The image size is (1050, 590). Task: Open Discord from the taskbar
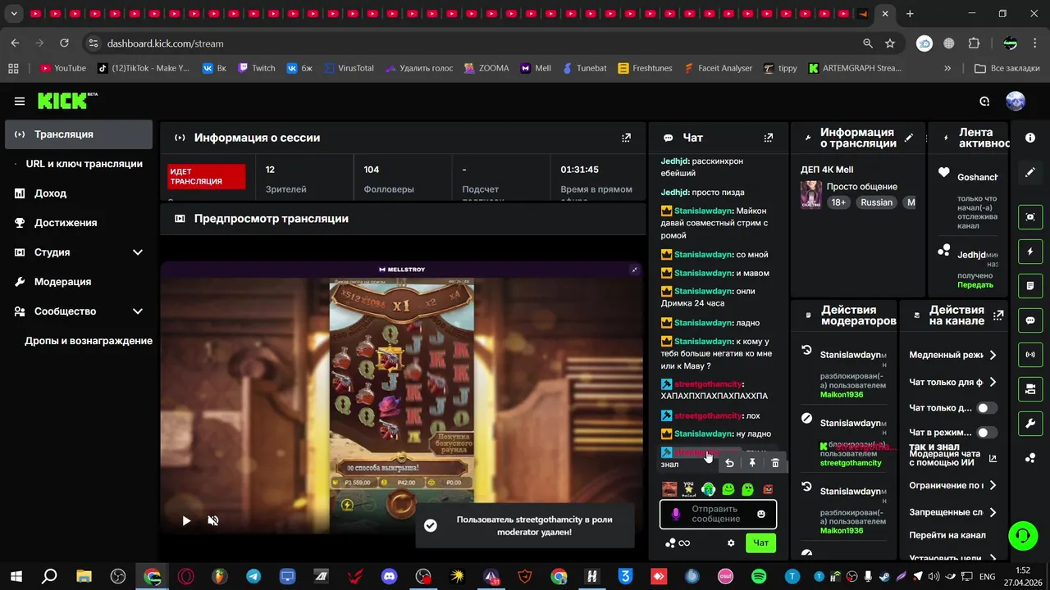(x=389, y=576)
